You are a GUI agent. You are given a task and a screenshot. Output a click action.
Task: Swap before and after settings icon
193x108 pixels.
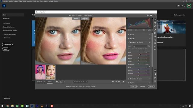pyautogui.click(x=116, y=82)
